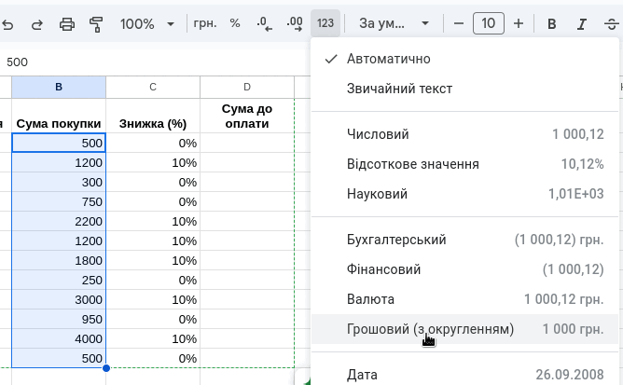Click cell with value 300
The image size is (623, 385).
pos(59,183)
